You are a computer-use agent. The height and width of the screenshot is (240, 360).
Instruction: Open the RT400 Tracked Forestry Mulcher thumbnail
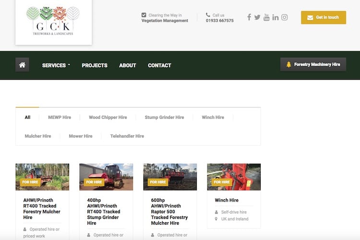(42, 177)
